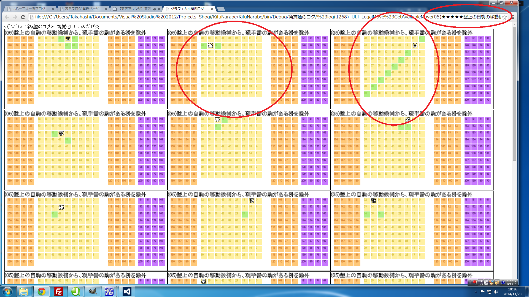Open the Chrome hamburger menu
529x297 pixels.
512,17
